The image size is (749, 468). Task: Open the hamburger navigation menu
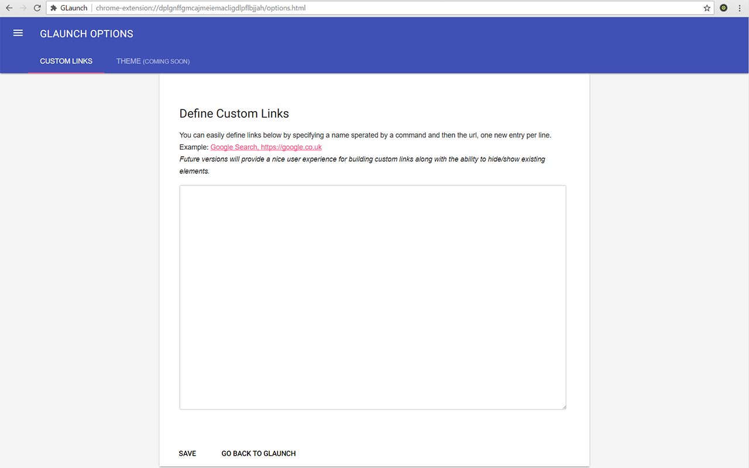[18, 33]
